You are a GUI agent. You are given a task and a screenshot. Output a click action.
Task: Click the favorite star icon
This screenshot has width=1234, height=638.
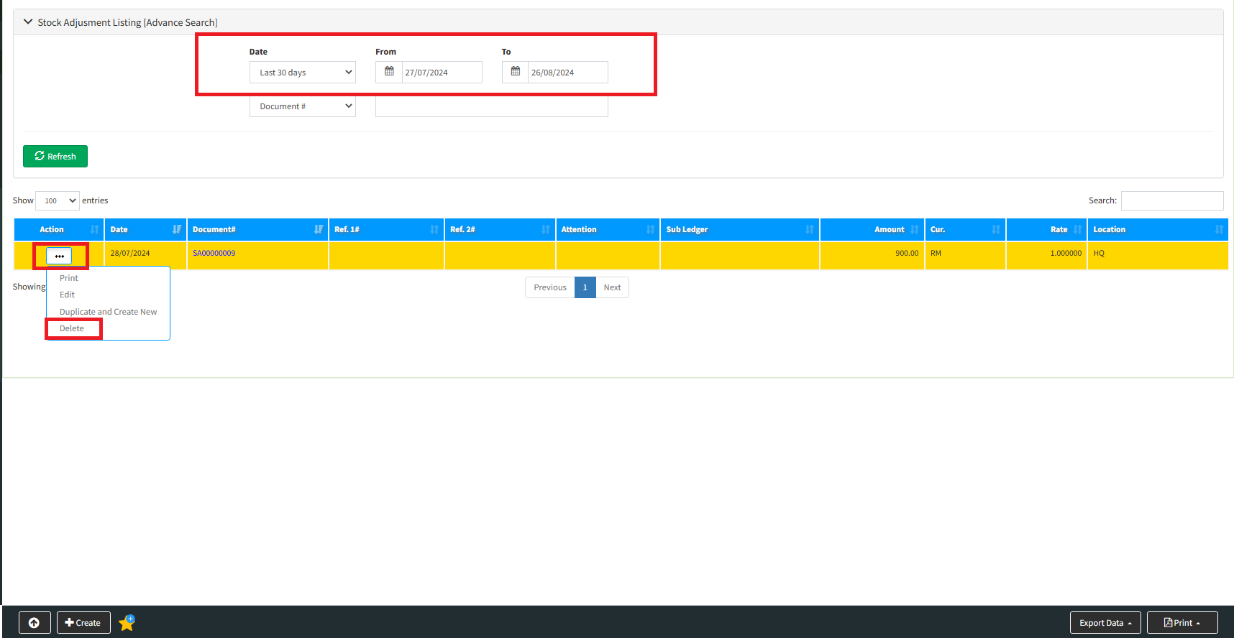click(x=127, y=623)
